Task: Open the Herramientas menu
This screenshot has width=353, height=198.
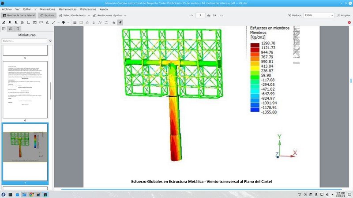Action: coord(68,9)
